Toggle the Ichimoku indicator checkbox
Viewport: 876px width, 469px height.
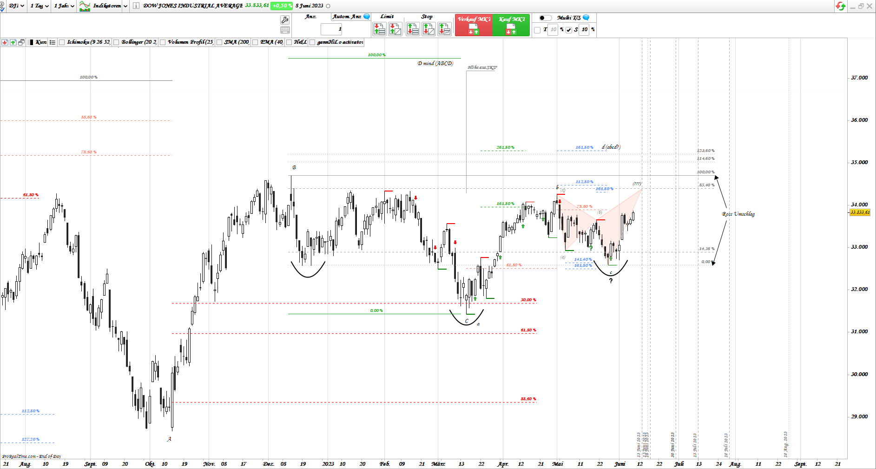tap(62, 42)
